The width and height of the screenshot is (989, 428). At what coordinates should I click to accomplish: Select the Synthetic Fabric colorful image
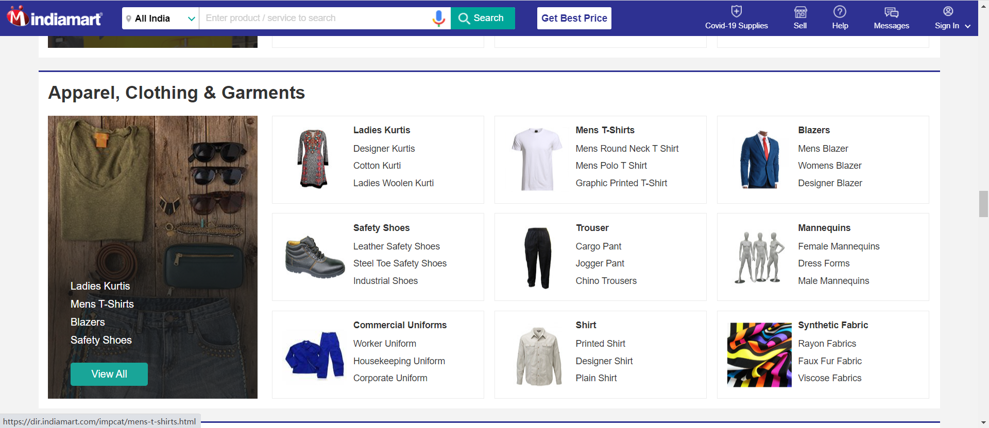tap(759, 354)
